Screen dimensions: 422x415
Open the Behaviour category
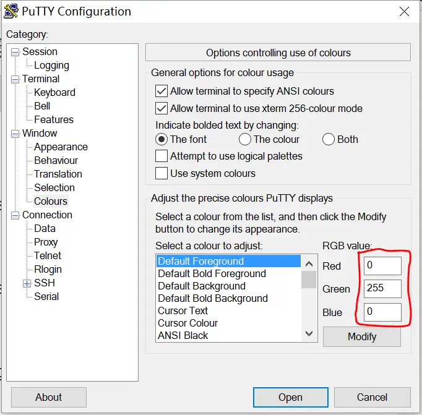[56, 161]
